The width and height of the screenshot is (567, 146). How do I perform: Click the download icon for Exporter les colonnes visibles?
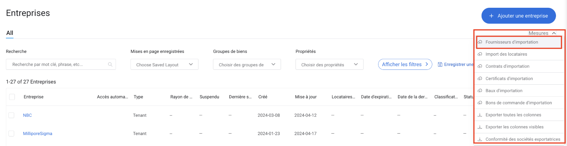[480, 127]
